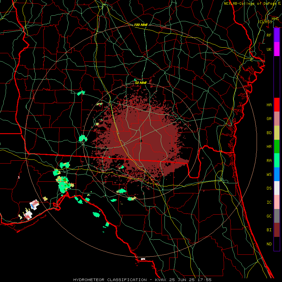Click the radar site marker at center
Viewport: 282px width, 282px height.
141,141
